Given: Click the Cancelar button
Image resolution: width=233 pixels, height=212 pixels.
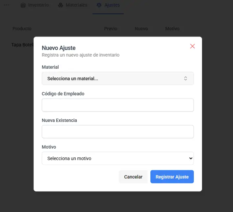Looking at the screenshot, I should (133, 177).
